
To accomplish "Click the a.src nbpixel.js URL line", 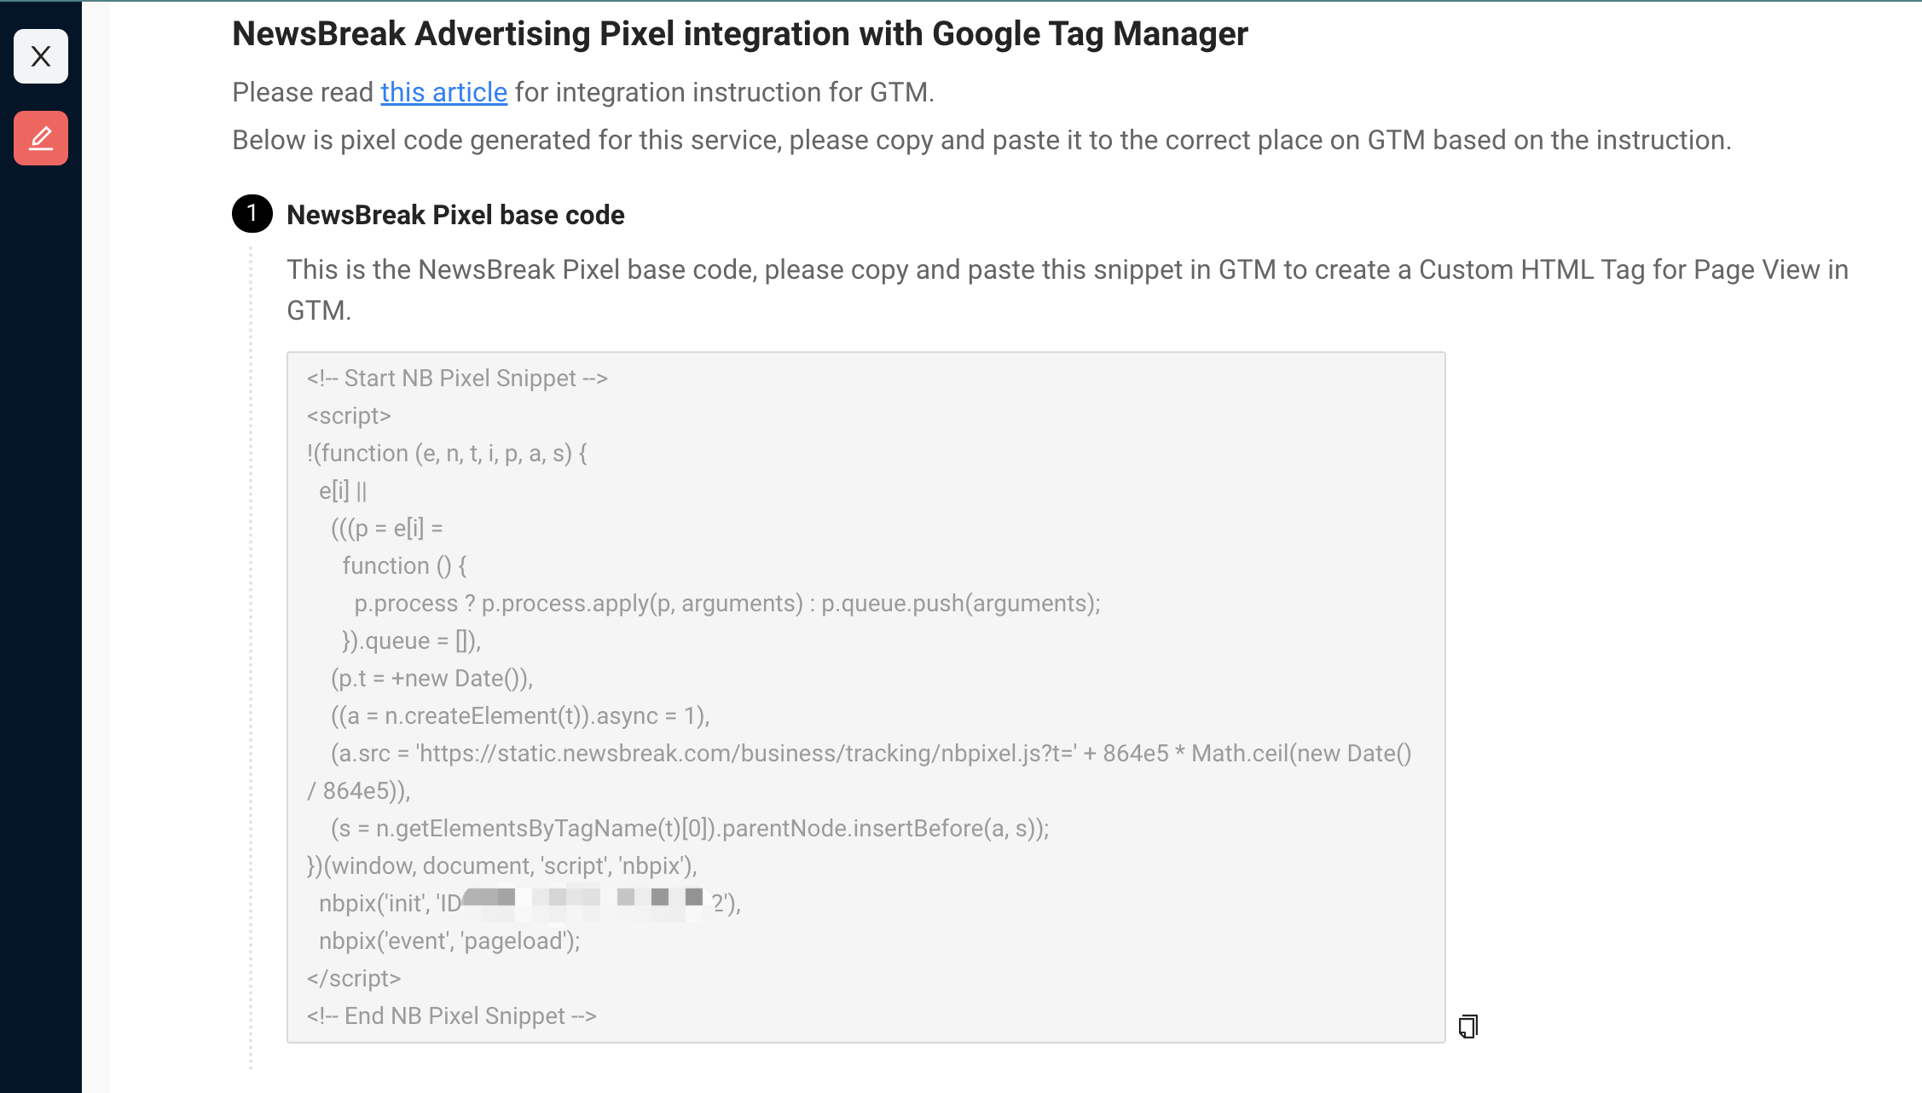I will 871,754.
